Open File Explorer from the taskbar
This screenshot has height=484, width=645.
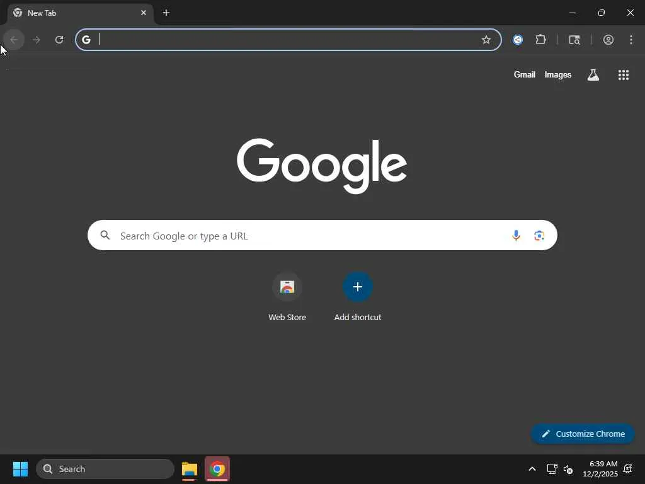189,469
